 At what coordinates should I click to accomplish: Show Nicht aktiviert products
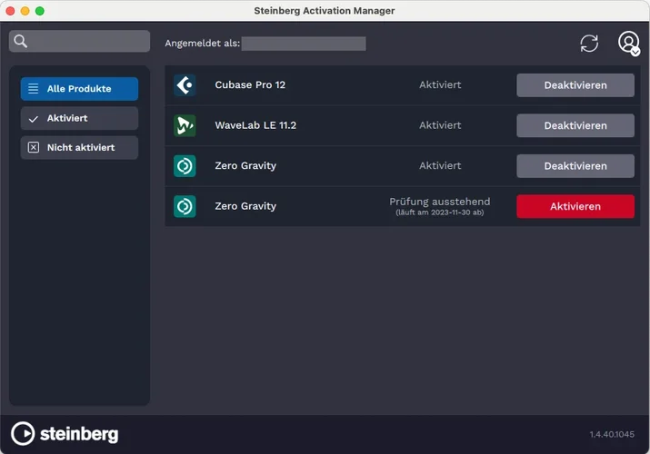point(80,147)
